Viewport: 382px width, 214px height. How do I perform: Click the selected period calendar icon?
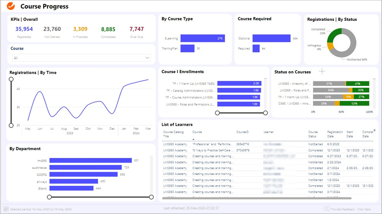point(6,209)
